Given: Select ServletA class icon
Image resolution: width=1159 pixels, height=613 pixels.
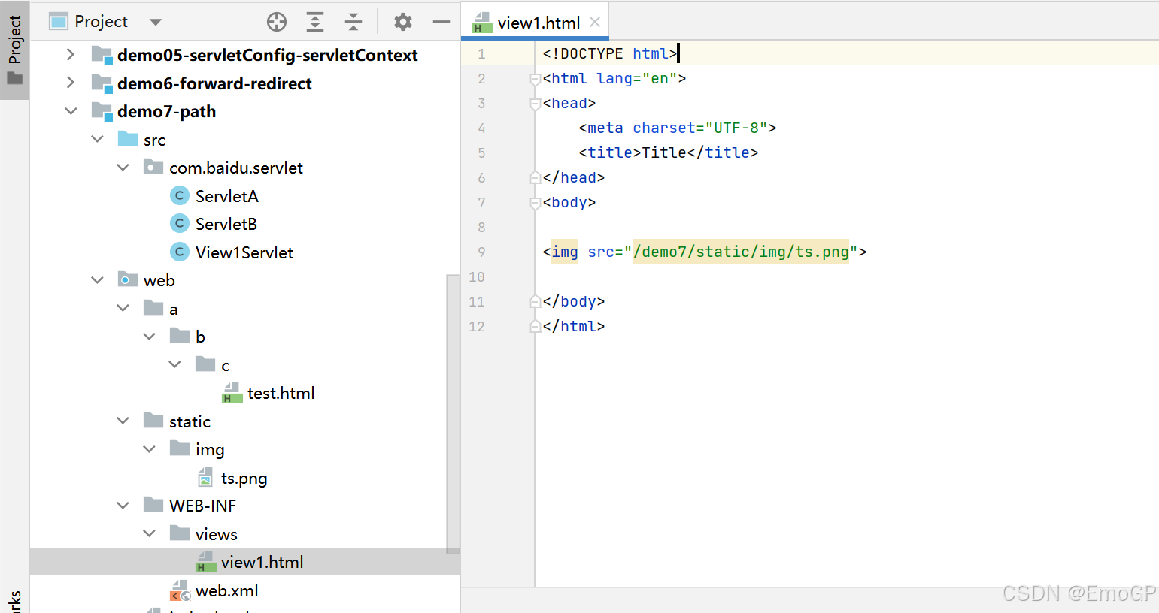Looking at the screenshot, I should coord(179,195).
